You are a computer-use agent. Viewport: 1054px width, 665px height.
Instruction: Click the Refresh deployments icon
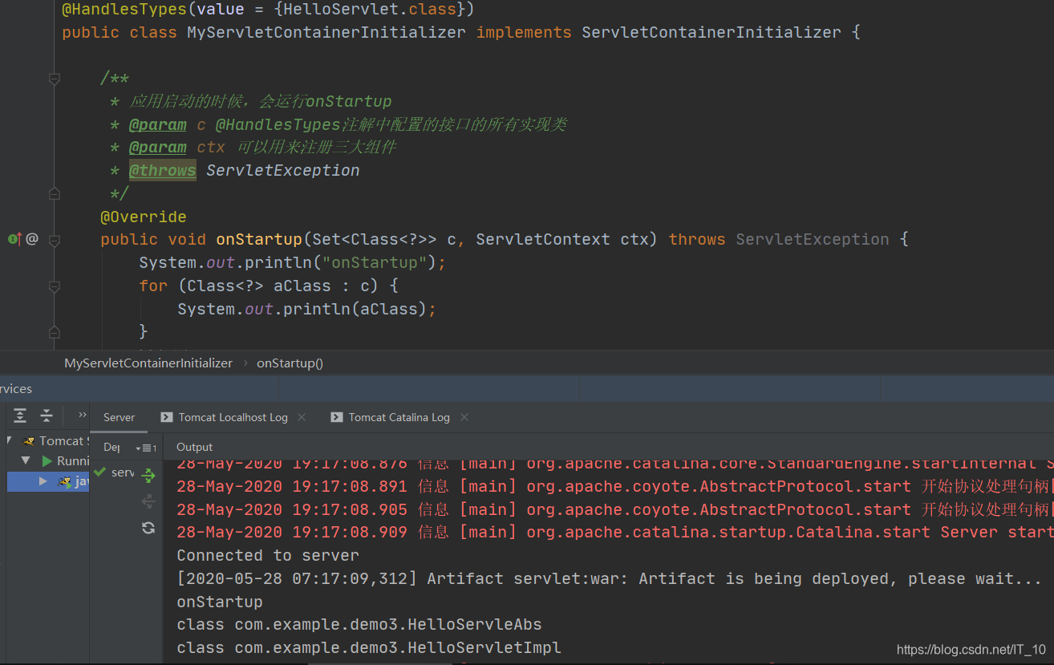coord(148,527)
